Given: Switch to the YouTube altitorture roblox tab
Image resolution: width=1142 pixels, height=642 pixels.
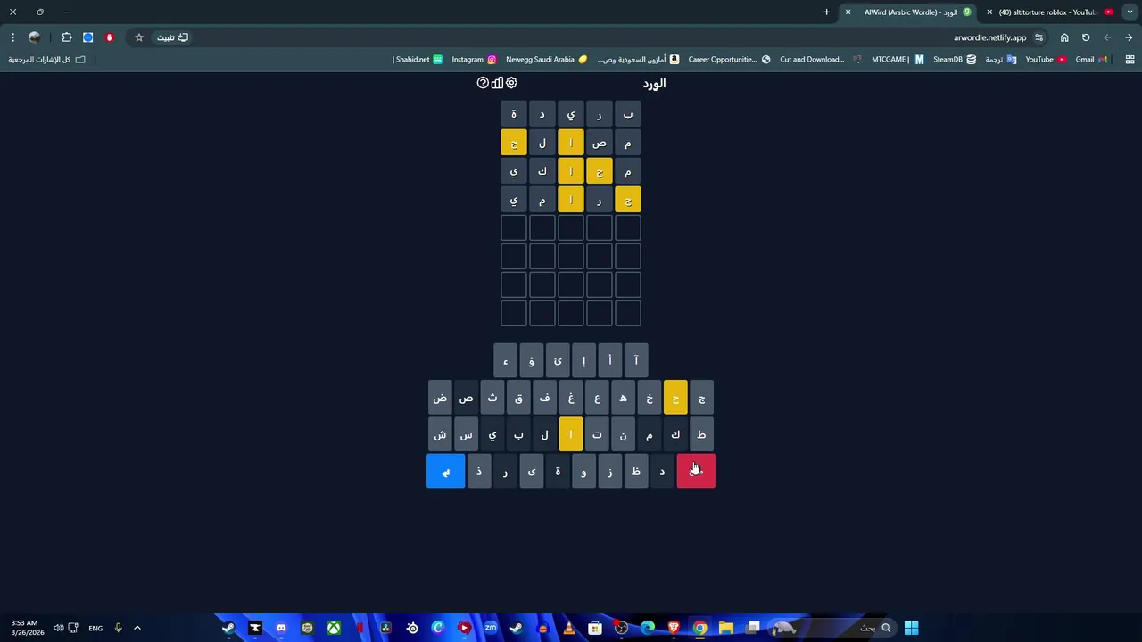Looking at the screenshot, I should click(1053, 12).
